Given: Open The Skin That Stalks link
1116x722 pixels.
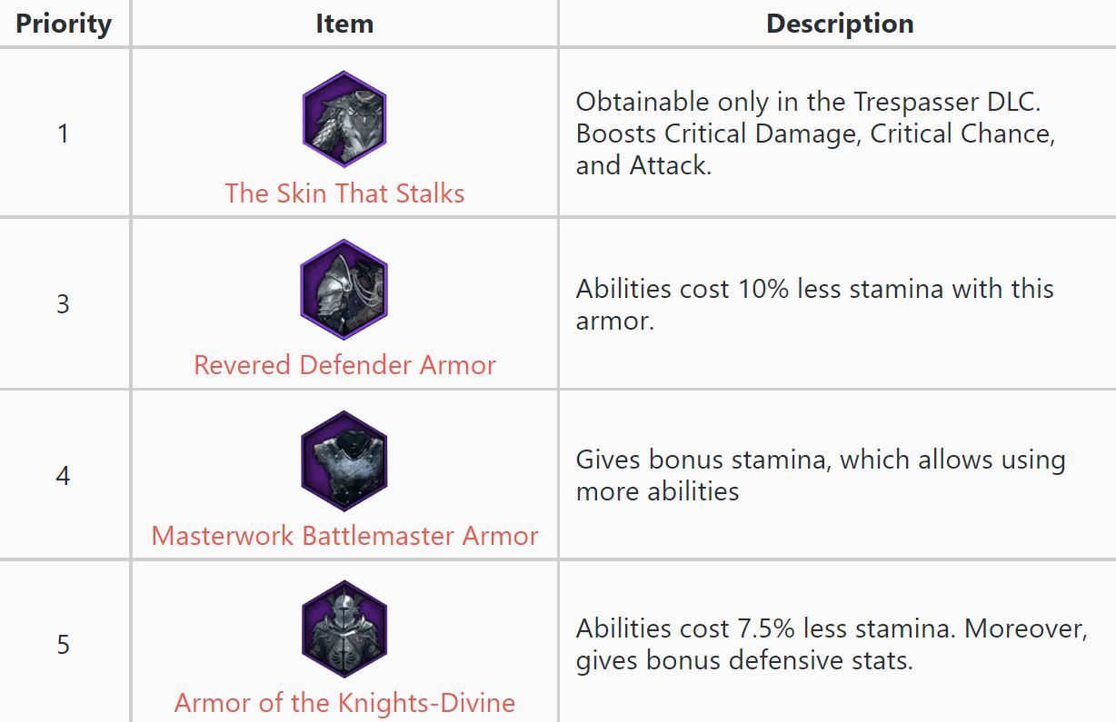Looking at the screenshot, I should 344,193.
